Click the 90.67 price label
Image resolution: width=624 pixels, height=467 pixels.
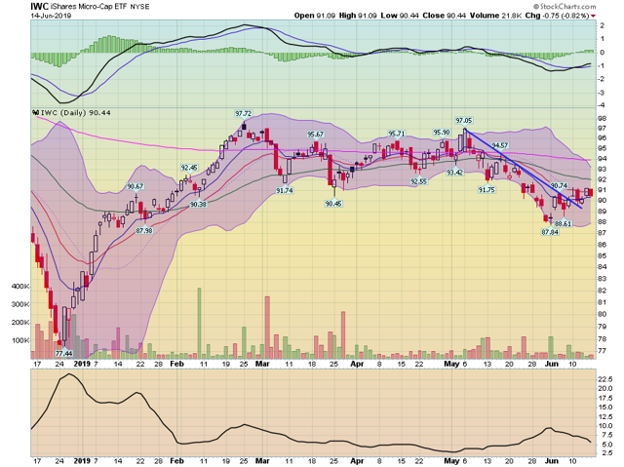click(x=136, y=186)
